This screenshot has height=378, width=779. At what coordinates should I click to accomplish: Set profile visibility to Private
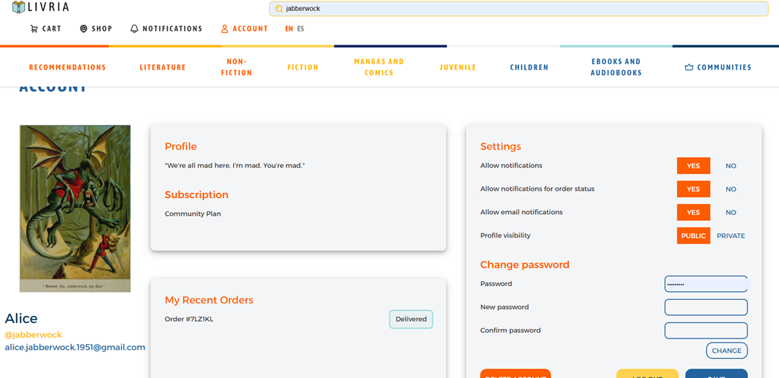click(731, 236)
